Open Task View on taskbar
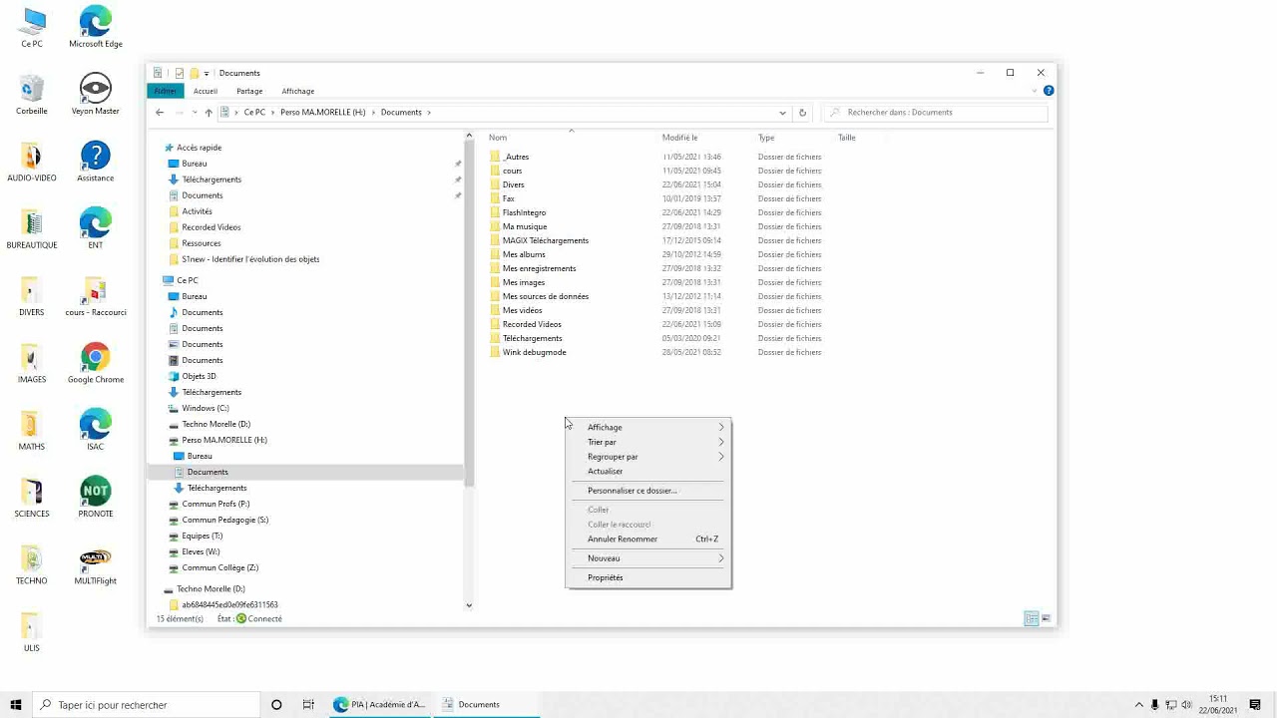Screen dimensions: 1277x718 pyautogui.click(x=308, y=705)
